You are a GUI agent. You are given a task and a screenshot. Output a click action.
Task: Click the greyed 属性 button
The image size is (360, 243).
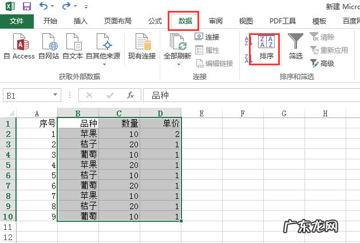point(207,50)
